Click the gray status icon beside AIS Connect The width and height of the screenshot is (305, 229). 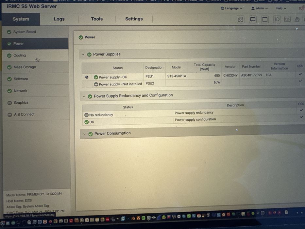10,115
